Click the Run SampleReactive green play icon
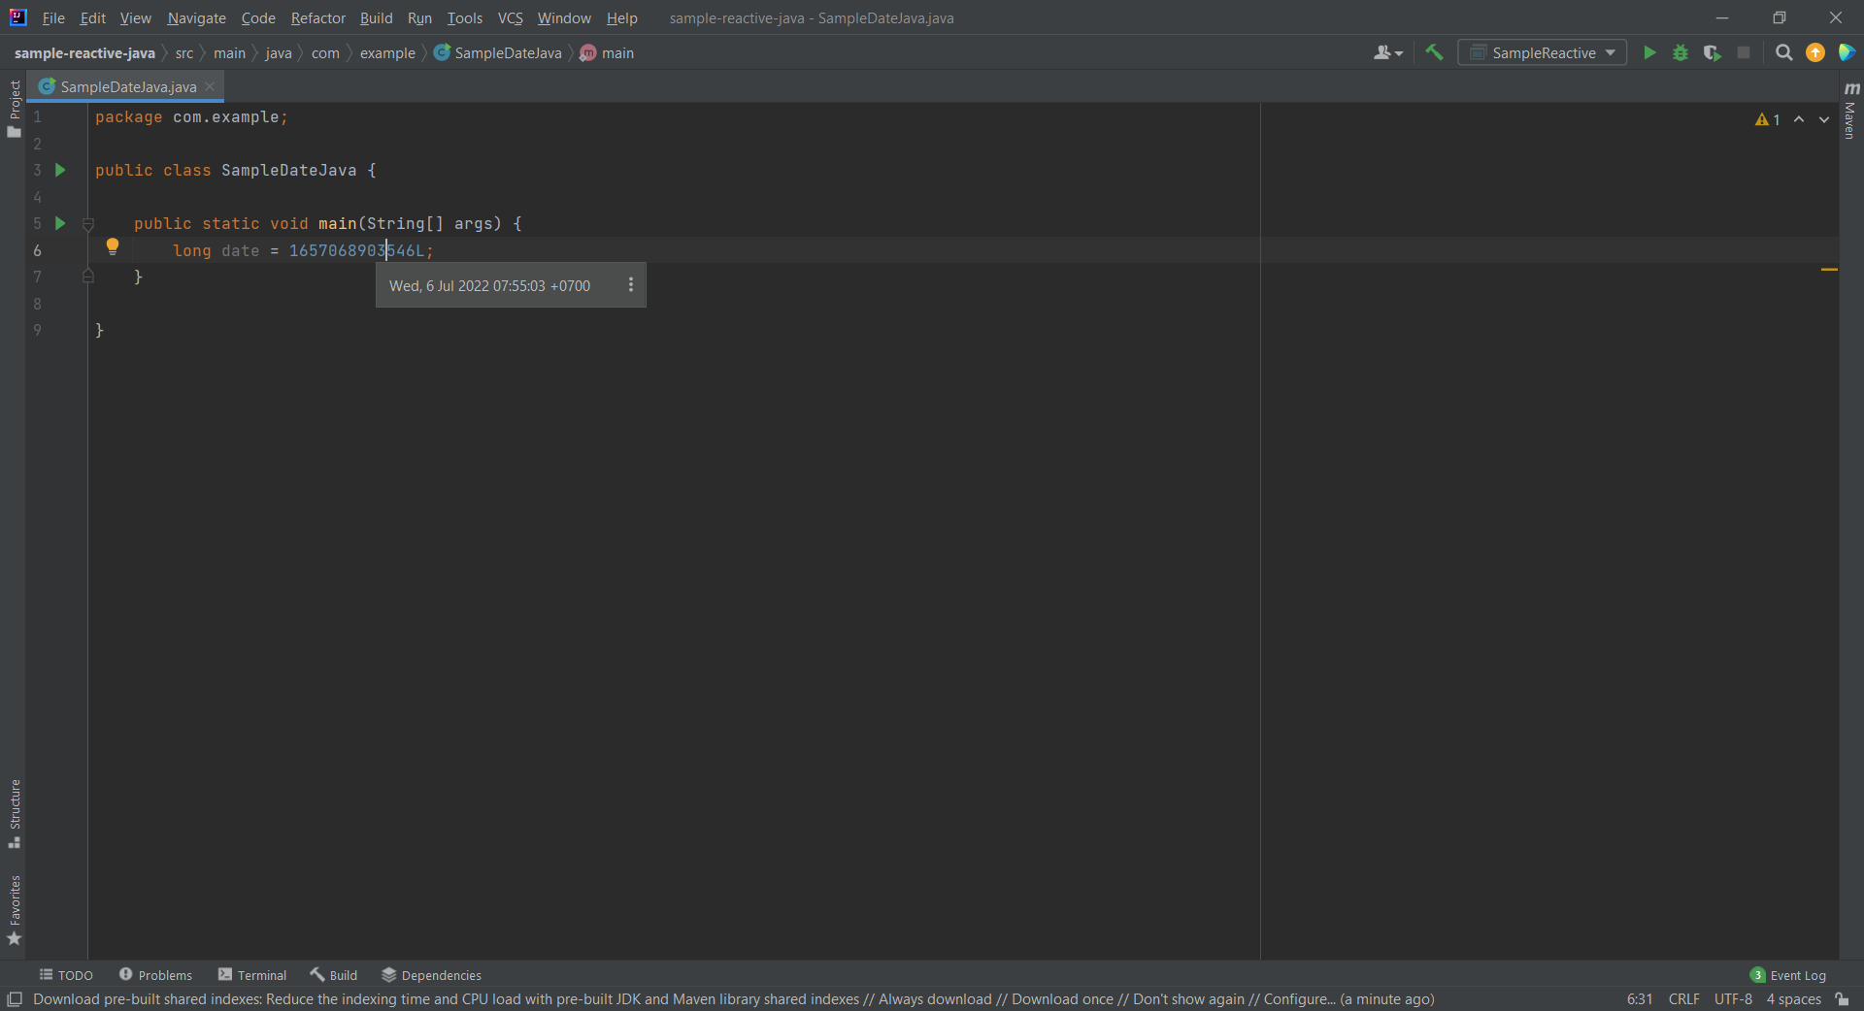 coord(1649,52)
